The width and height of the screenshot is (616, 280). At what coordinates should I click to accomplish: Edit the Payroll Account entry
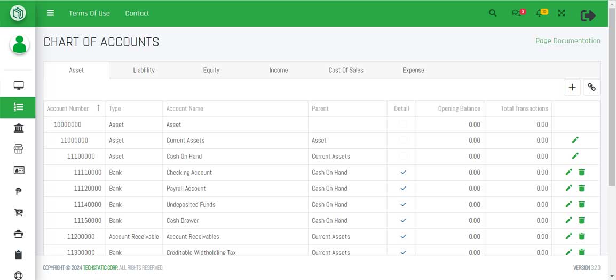pos(568,188)
